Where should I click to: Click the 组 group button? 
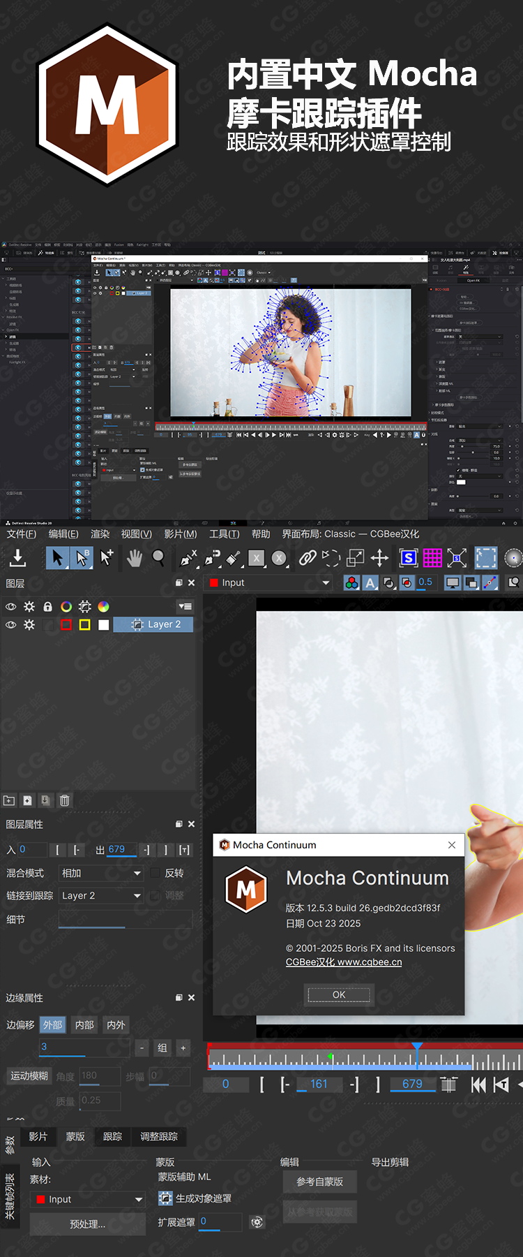[x=162, y=1047]
